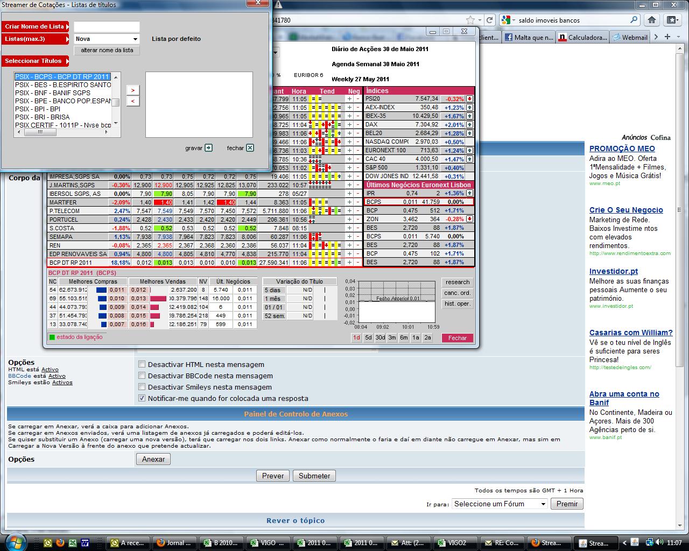This screenshot has width=689, height=551.
Task: Click the search magnifier icon in search box
Action: [x=634, y=20]
